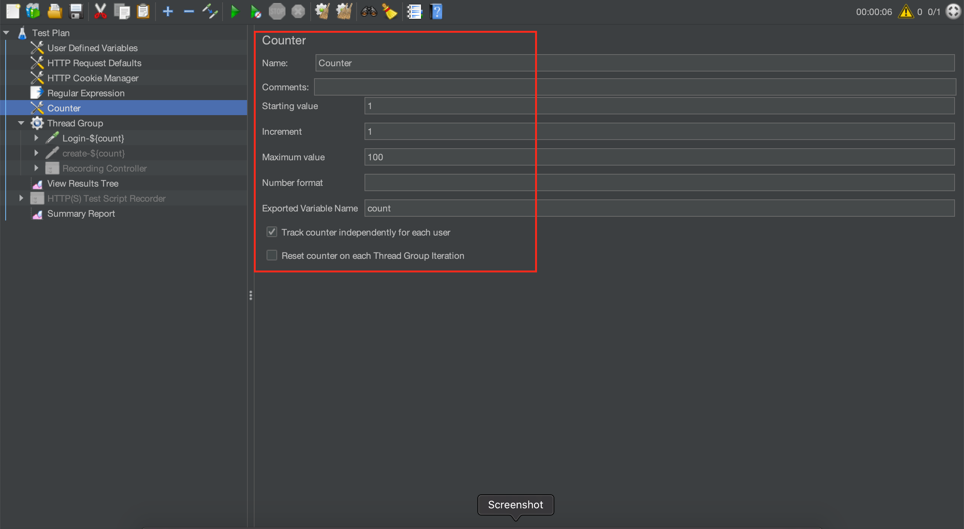The height and width of the screenshot is (529, 964).
Task: Collapse the Thread Group node
Action: coord(21,123)
